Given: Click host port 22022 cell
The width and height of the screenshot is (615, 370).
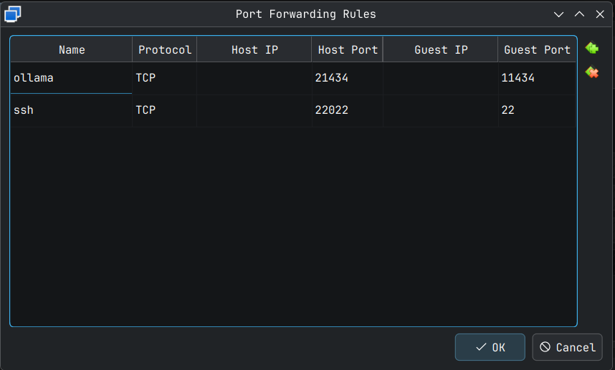Looking at the screenshot, I should point(347,111).
